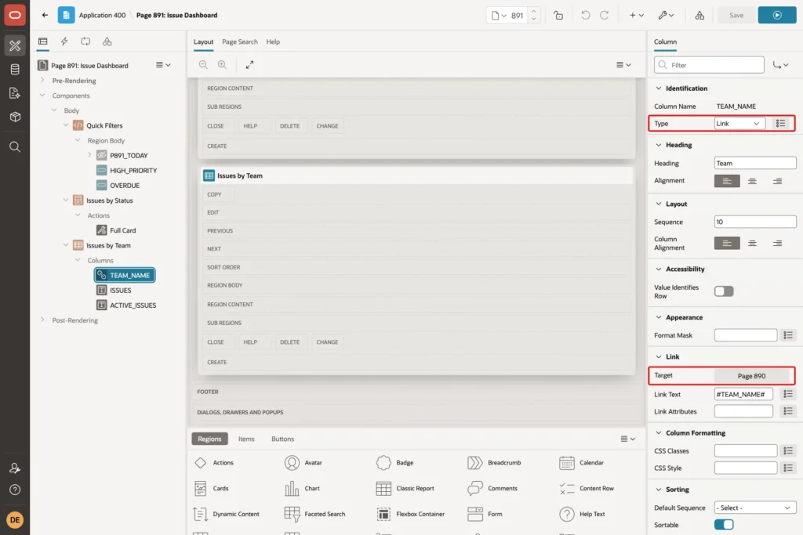Open search magnifier icon in sidebar
803x535 pixels.
pos(15,147)
